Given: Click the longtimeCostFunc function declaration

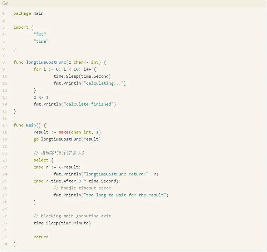Looking at the screenshot, I should point(59,62).
